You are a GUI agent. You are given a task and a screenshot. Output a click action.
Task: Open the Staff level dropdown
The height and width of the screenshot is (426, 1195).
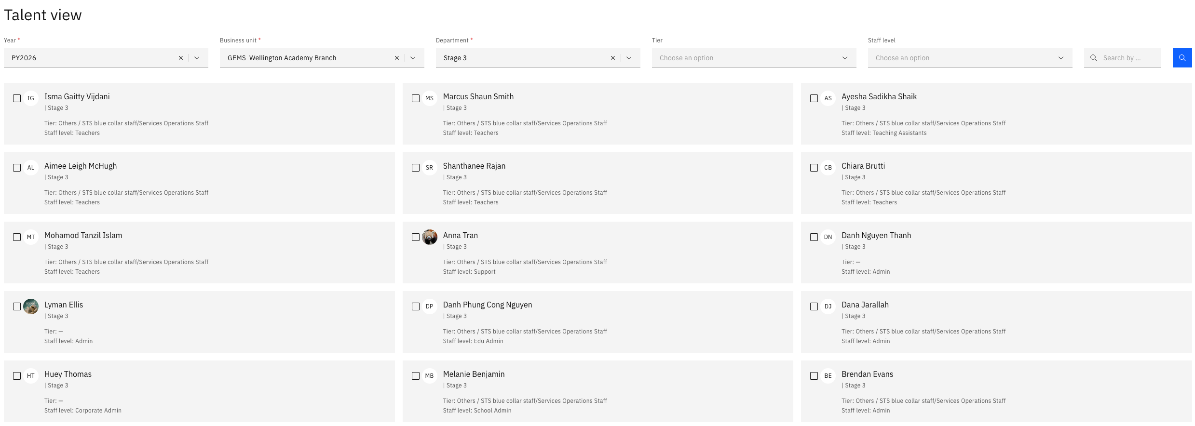(970, 58)
